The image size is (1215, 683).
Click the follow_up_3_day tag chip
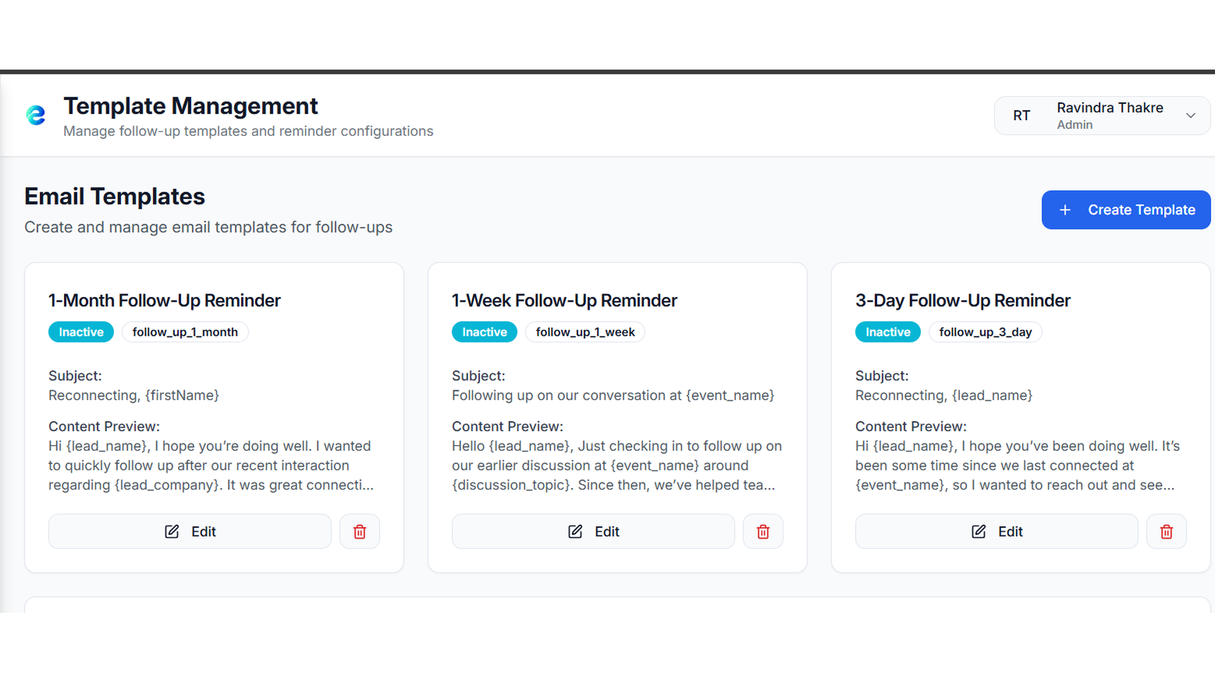coord(985,331)
